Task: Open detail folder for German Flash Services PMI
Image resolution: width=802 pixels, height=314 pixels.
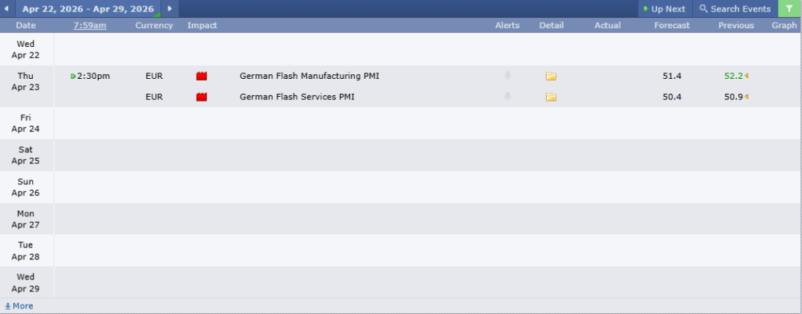Action: pyautogui.click(x=551, y=97)
